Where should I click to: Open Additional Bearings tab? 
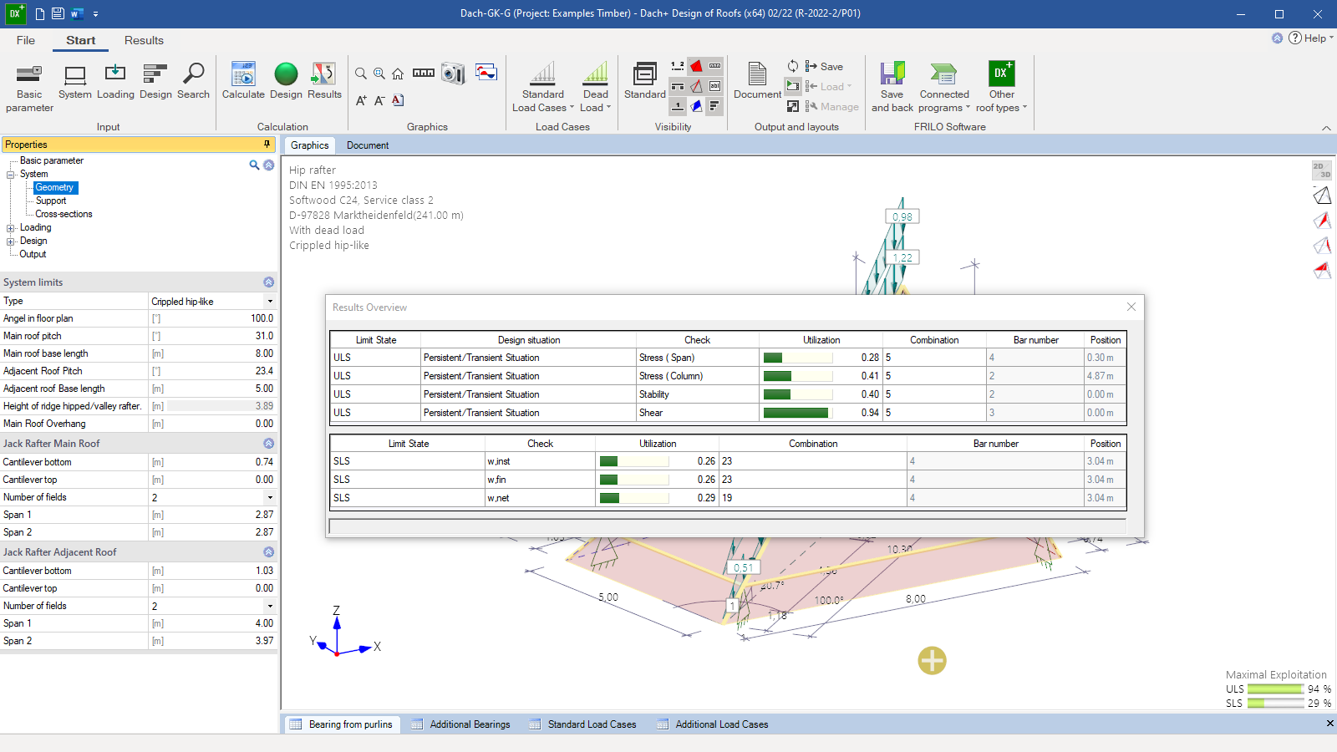461,724
